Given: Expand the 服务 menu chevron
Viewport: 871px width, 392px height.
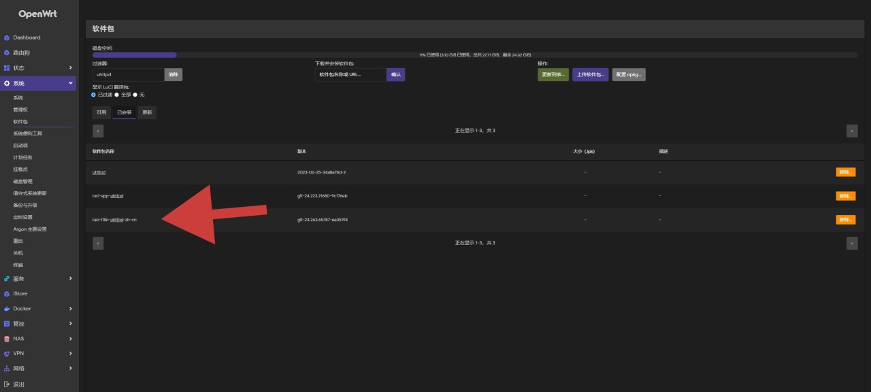Looking at the screenshot, I should 71,278.
